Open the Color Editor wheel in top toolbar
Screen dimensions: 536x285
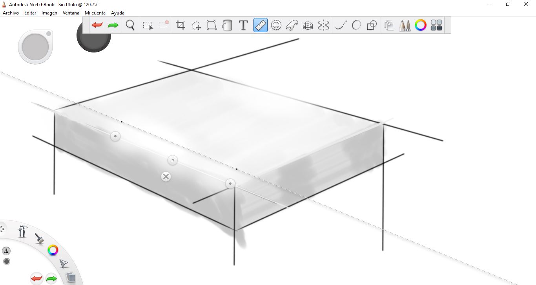coord(421,25)
